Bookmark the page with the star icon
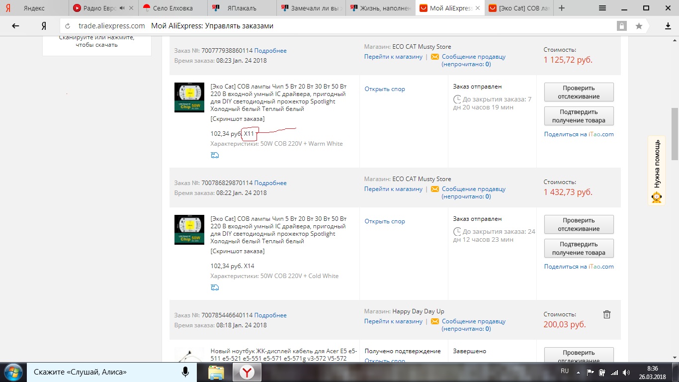This screenshot has height=382, width=679. (x=639, y=26)
